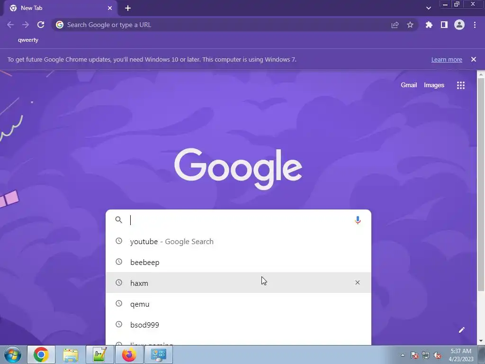Click the Action Center flag icon
Viewport: 485px width, 364px height.
[x=414, y=355]
